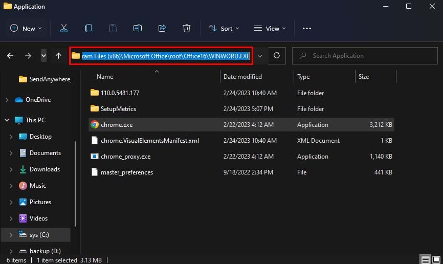Open the Sort options dropdown
The width and height of the screenshot is (443, 264).
[224, 29]
